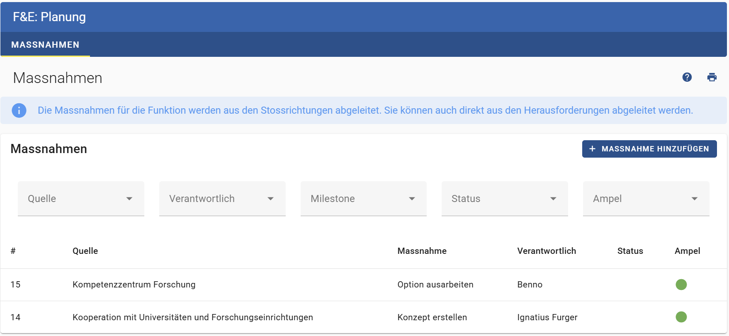
Task: Click the plus icon on Massnahme hinzufügen
Action: click(x=592, y=149)
